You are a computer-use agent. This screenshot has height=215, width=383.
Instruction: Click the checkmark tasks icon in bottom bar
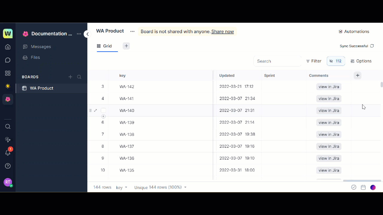click(354, 187)
